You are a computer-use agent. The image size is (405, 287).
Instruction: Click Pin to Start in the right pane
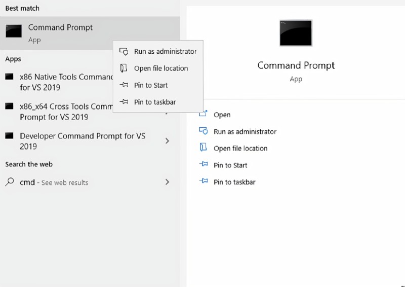[230, 165]
